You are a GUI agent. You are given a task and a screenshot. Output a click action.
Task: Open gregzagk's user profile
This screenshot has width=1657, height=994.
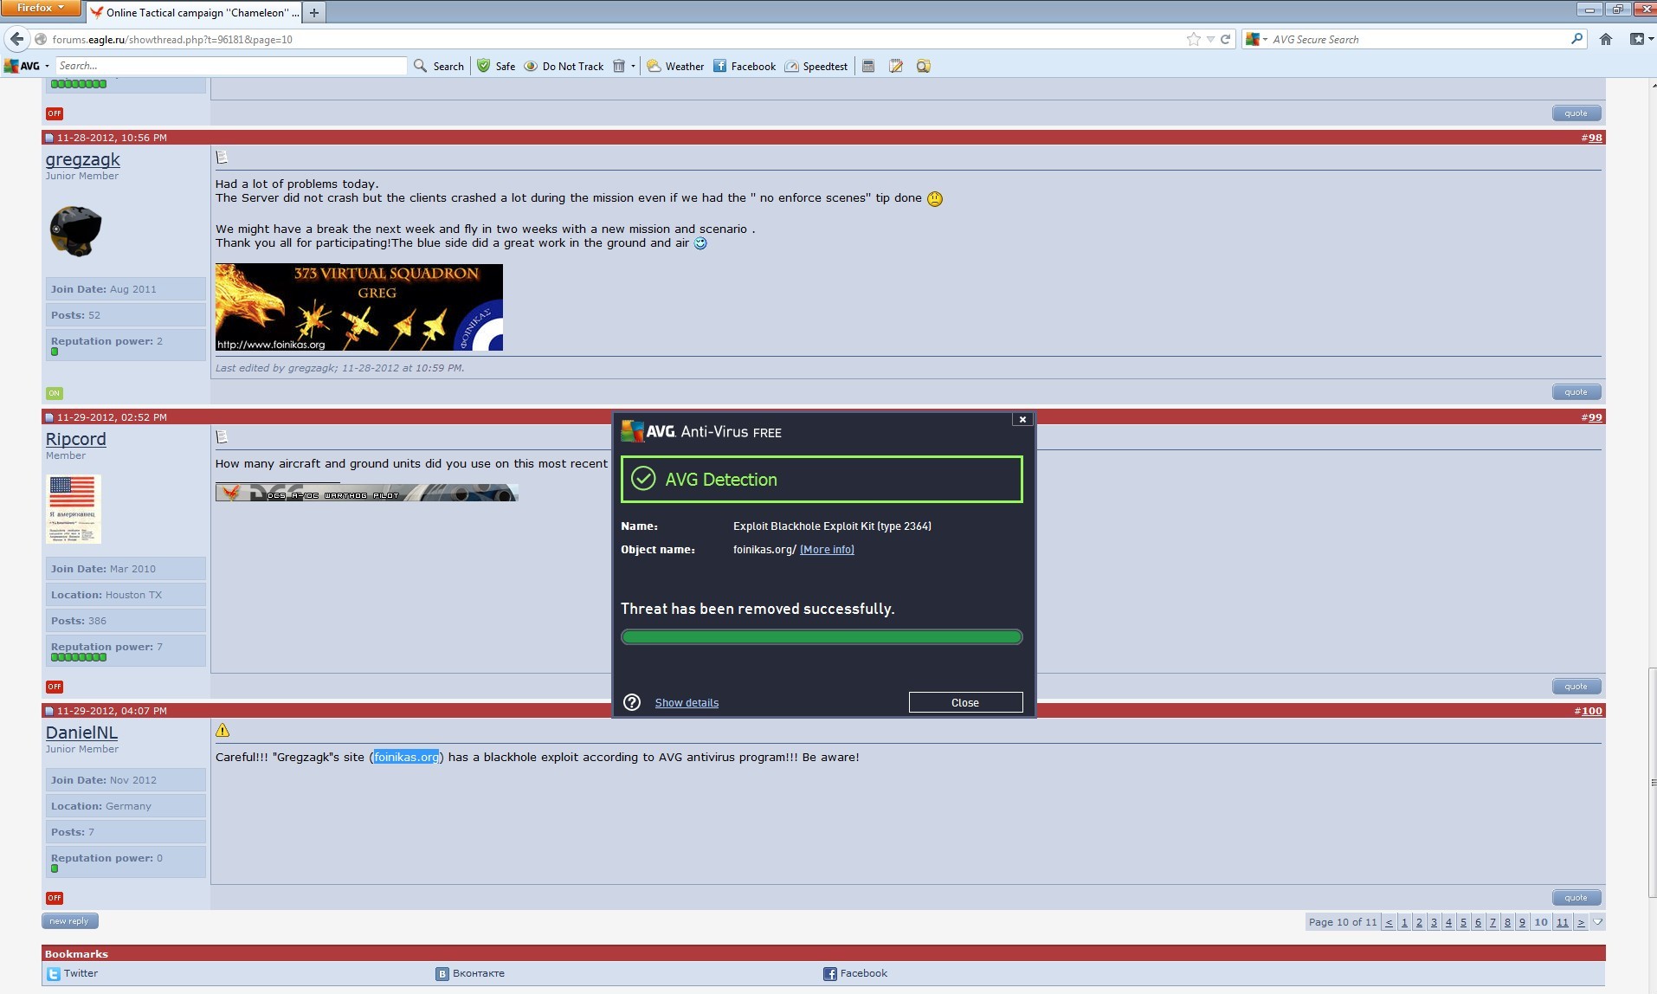tap(83, 159)
